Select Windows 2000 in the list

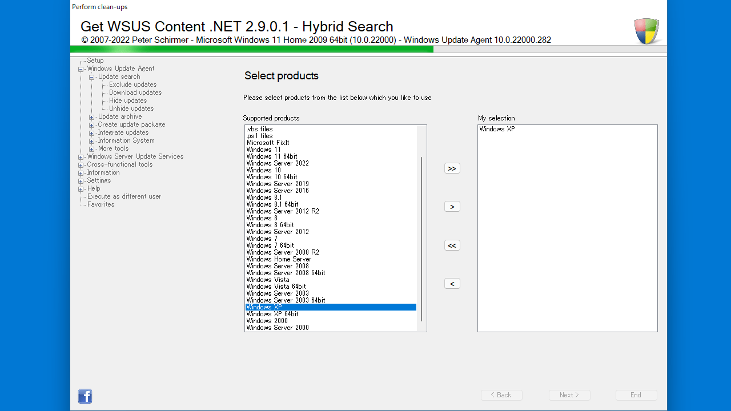coord(331,321)
